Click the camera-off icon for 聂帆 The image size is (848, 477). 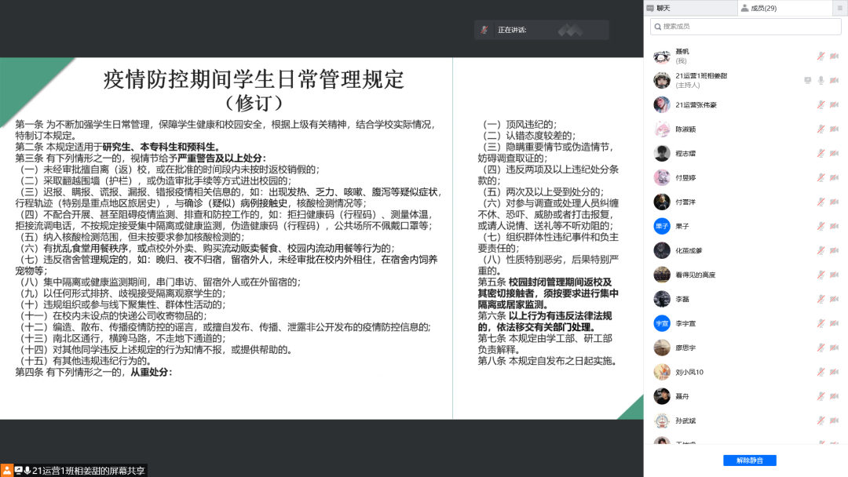pyautogui.click(x=834, y=56)
